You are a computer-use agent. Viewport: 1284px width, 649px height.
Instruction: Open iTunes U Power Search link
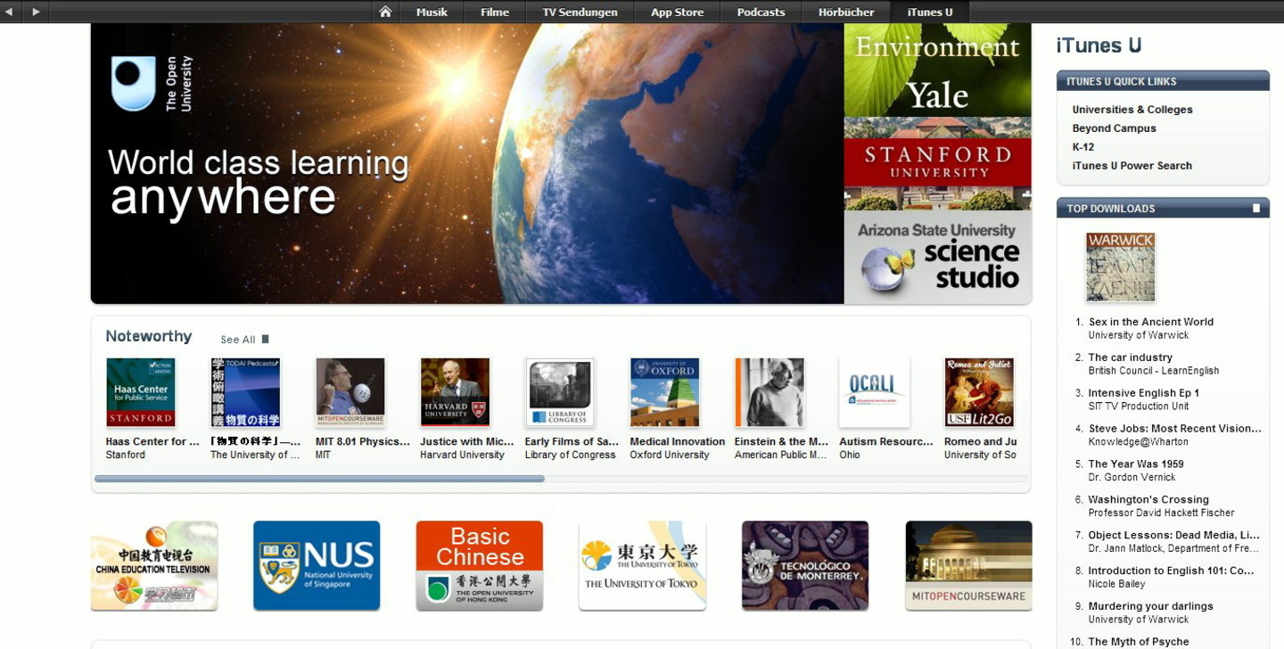coord(1132,166)
